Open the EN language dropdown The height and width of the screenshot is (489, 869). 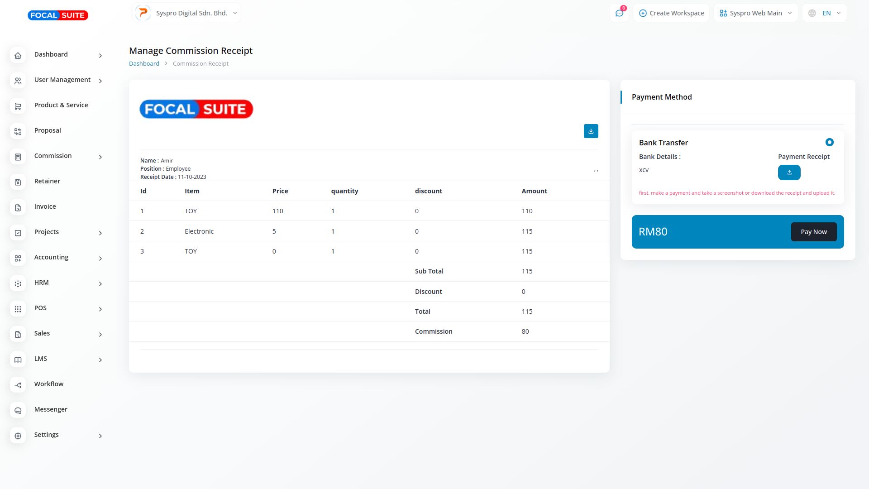(824, 13)
